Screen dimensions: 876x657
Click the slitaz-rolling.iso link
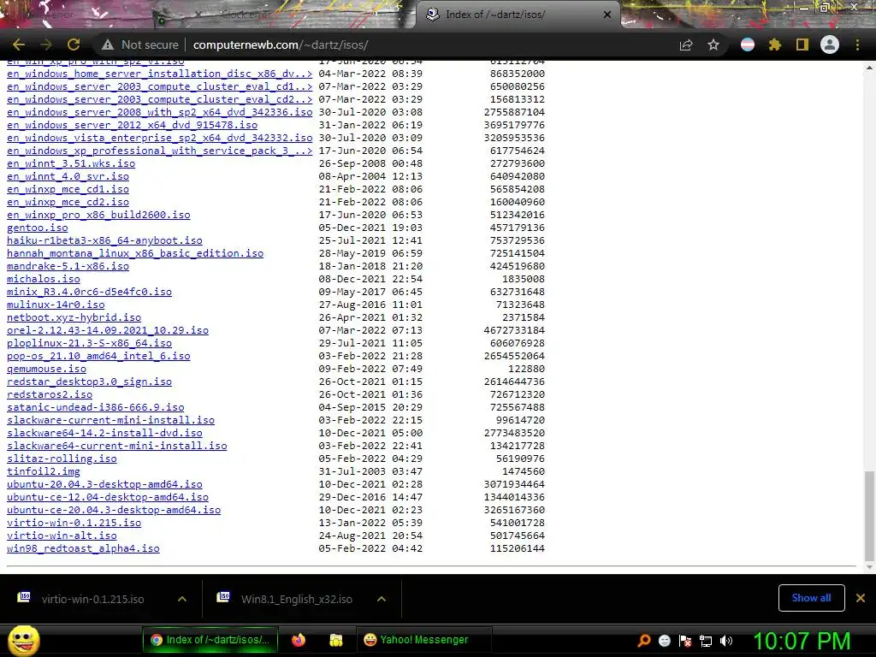62,459
